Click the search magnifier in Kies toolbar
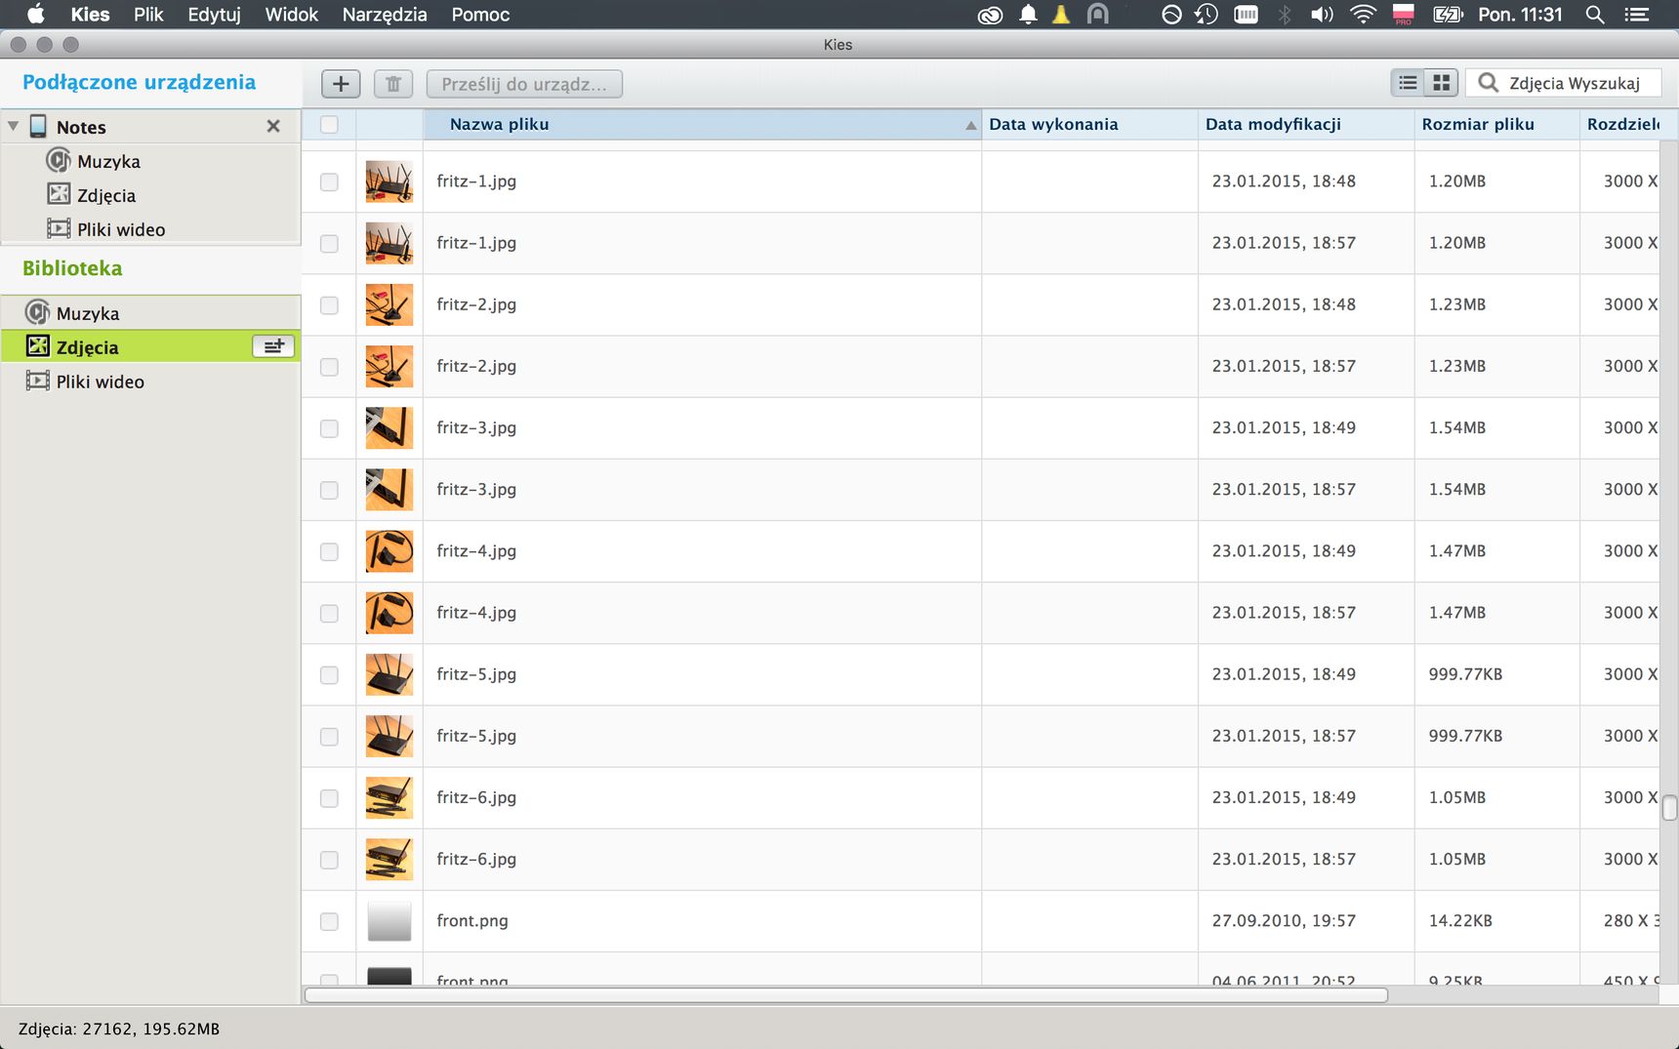The image size is (1679, 1049). tap(1488, 83)
